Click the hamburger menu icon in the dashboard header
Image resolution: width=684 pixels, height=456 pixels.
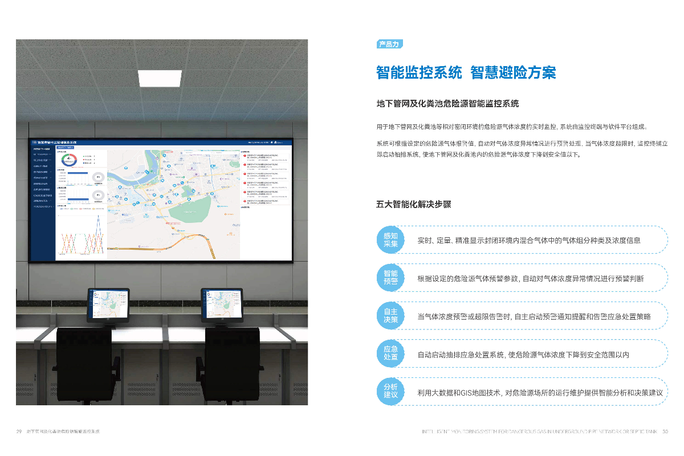click(35, 141)
